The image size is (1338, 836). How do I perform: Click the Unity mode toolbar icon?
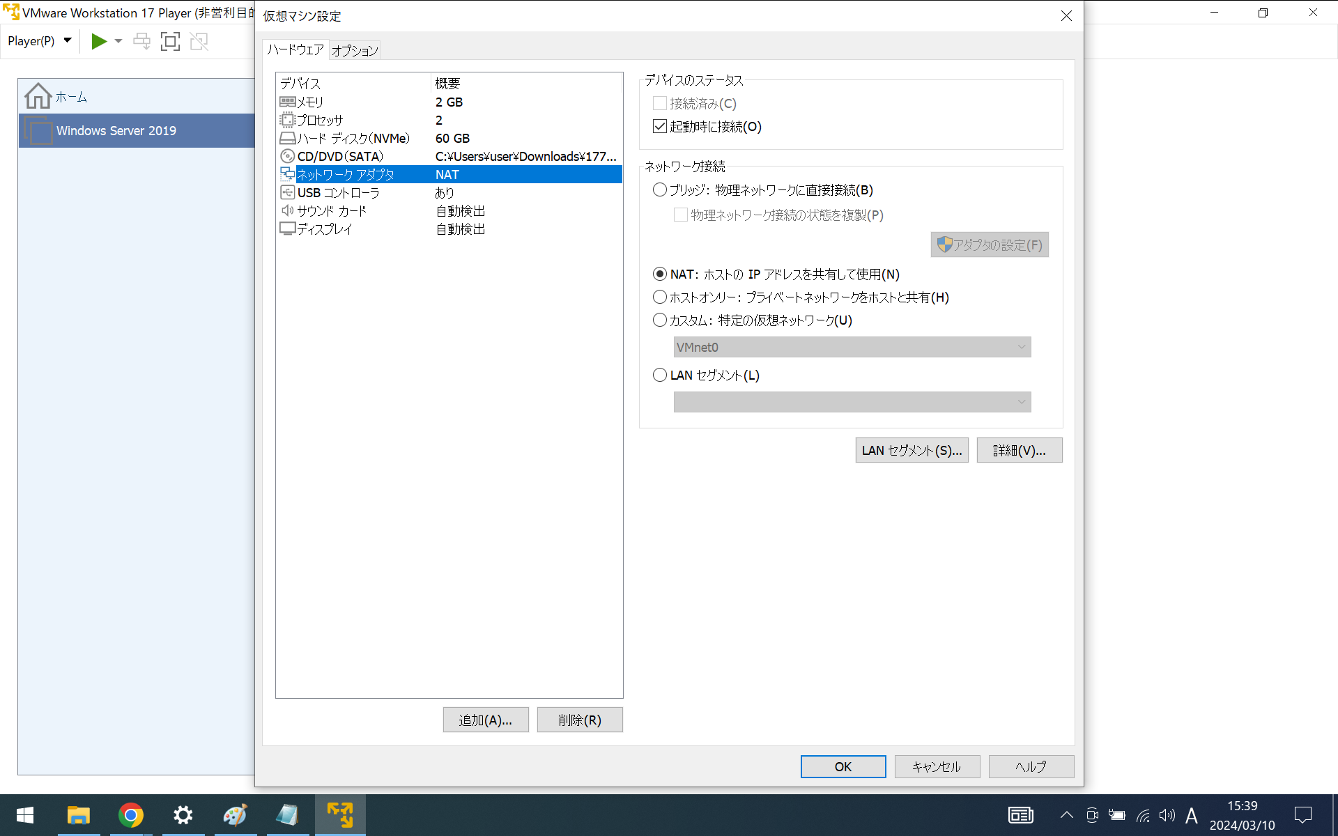(199, 41)
